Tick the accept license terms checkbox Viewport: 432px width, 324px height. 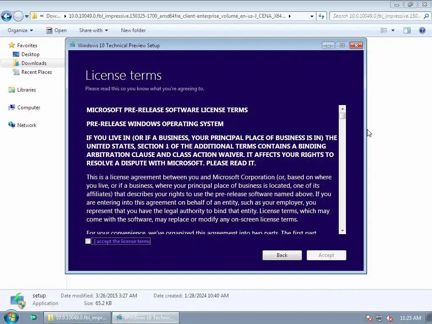coord(88,241)
